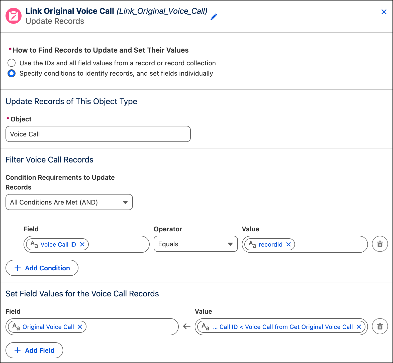This screenshot has height=363, width=393.
Task: Click the recordId value pill
Action: pyautogui.click(x=270, y=244)
